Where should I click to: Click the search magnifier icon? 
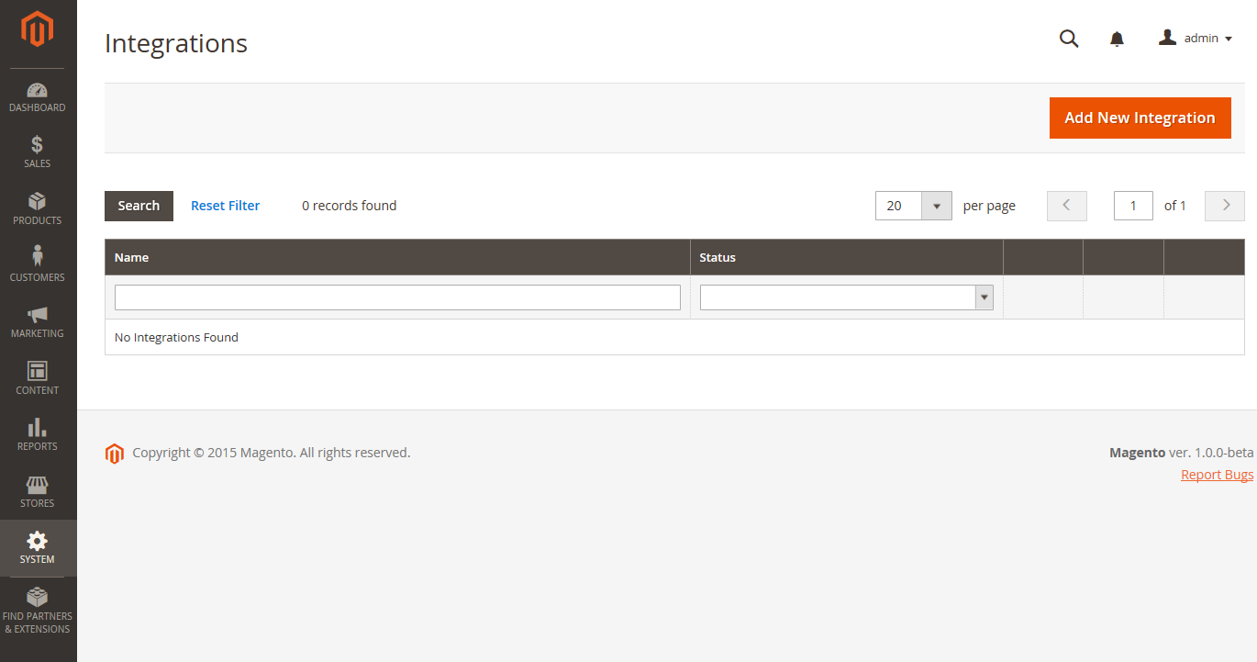point(1069,39)
